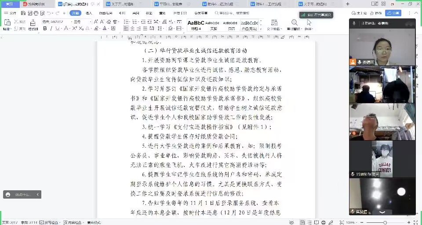Apply center paragraph alignment
This screenshot has height=225, width=422.
[132, 29]
